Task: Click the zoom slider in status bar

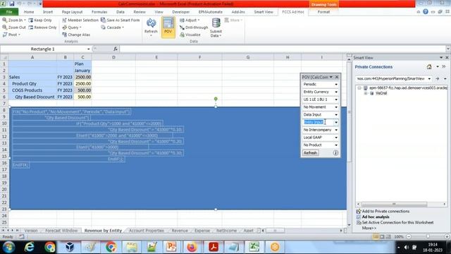Action: coord(428,236)
